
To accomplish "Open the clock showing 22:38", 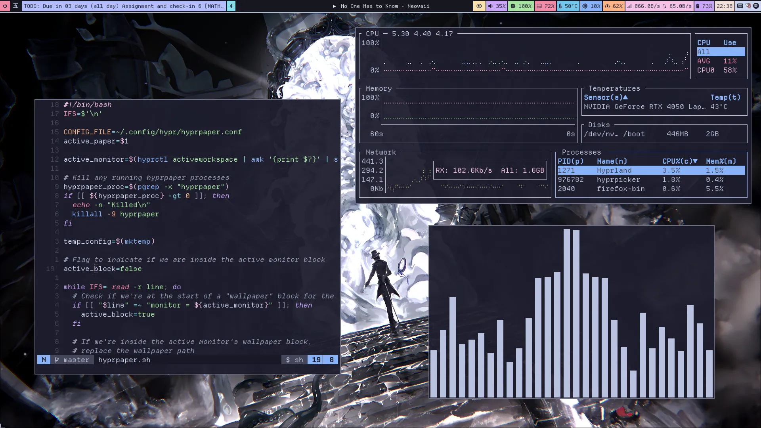I will [724, 6].
